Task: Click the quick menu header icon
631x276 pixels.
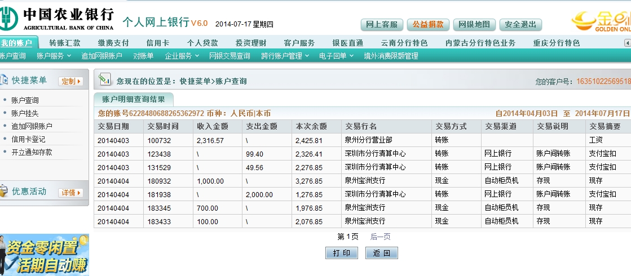Action: coord(4,81)
